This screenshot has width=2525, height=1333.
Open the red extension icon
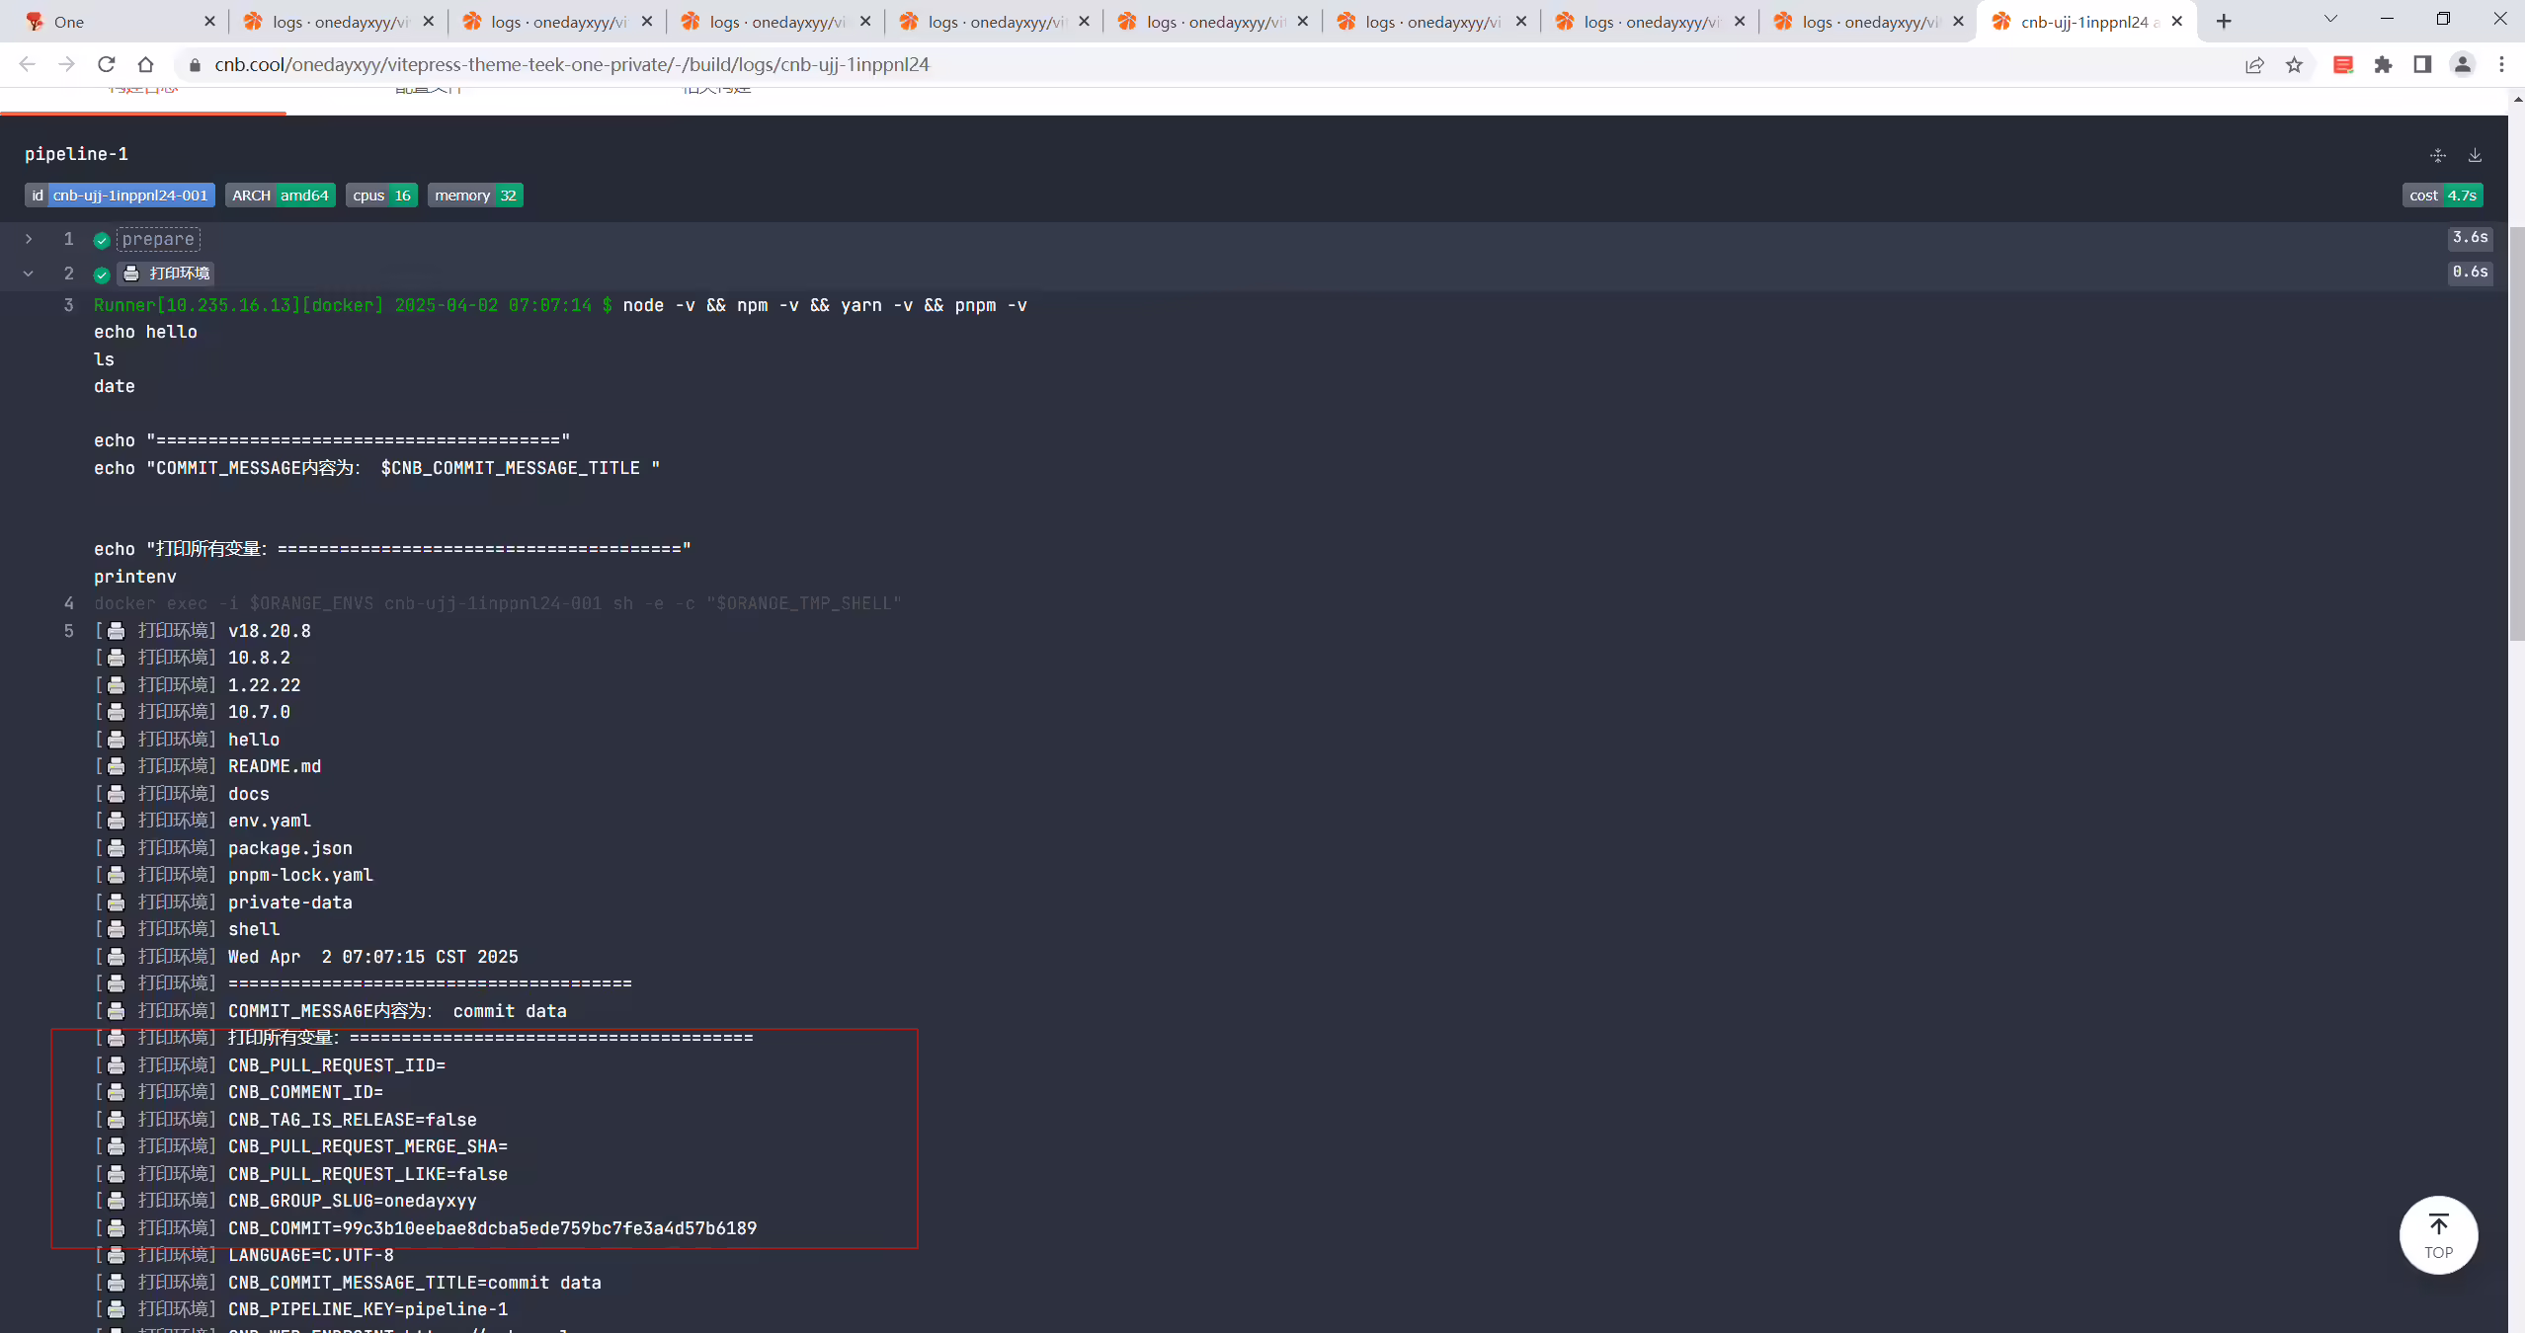[2343, 64]
